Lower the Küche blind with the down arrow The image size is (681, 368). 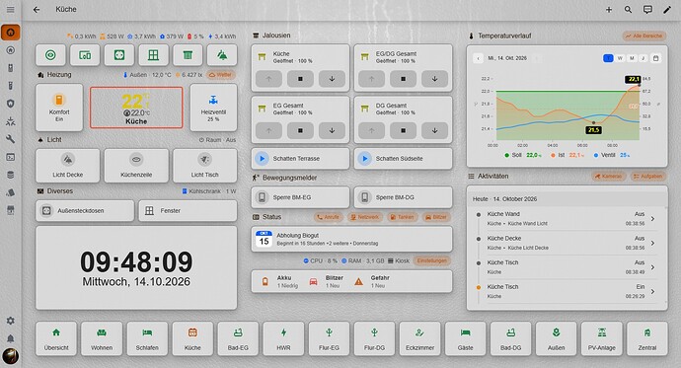tap(332, 79)
